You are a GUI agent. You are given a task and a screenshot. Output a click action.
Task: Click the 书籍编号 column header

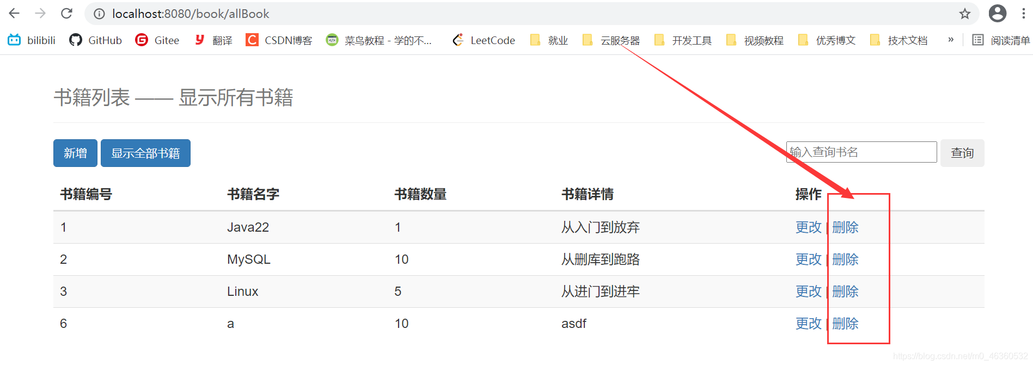click(86, 194)
